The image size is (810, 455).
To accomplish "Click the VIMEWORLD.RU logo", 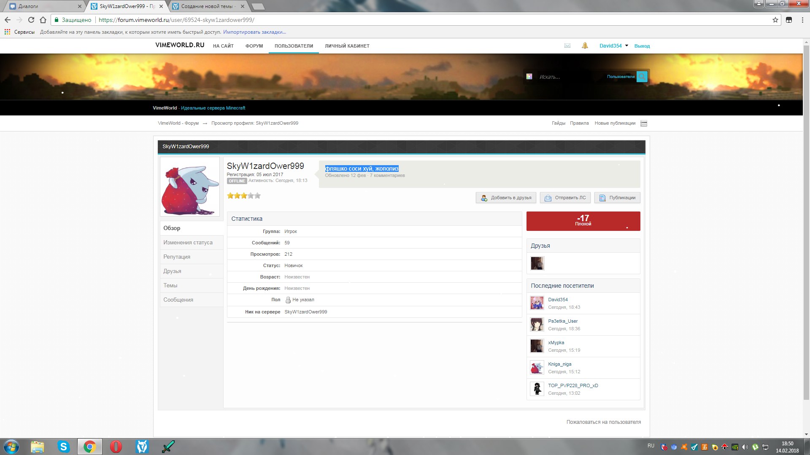I will point(180,45).
